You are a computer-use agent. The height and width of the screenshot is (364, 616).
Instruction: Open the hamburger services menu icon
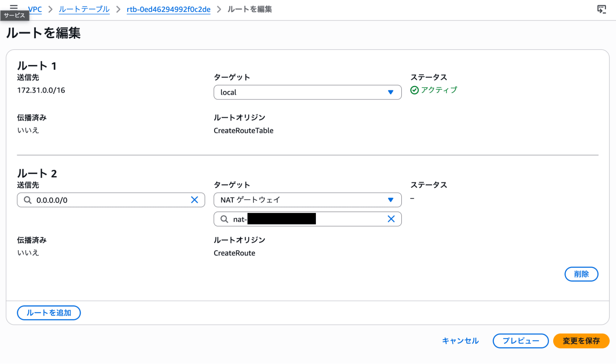click(x=14, y=7)
